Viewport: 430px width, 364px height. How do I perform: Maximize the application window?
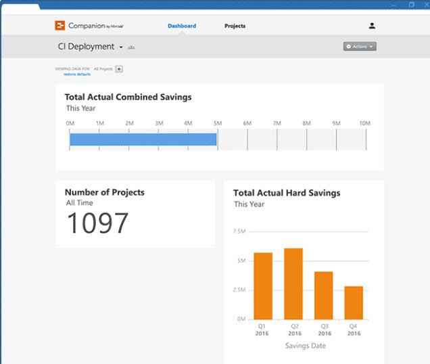[411, 4]
